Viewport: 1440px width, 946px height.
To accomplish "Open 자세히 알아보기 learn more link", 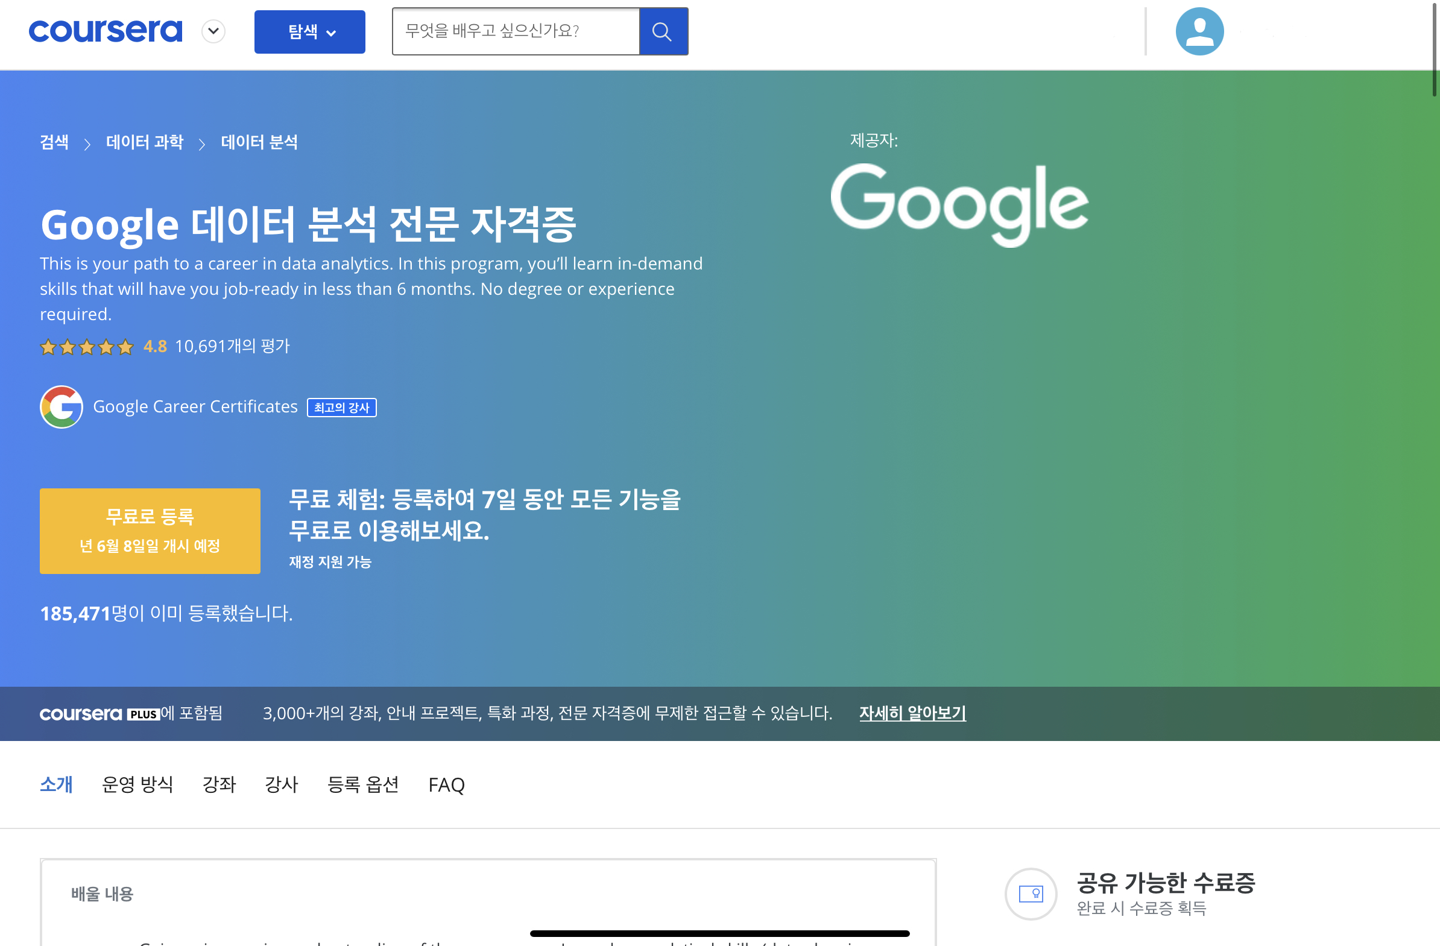I will (913, 714).
